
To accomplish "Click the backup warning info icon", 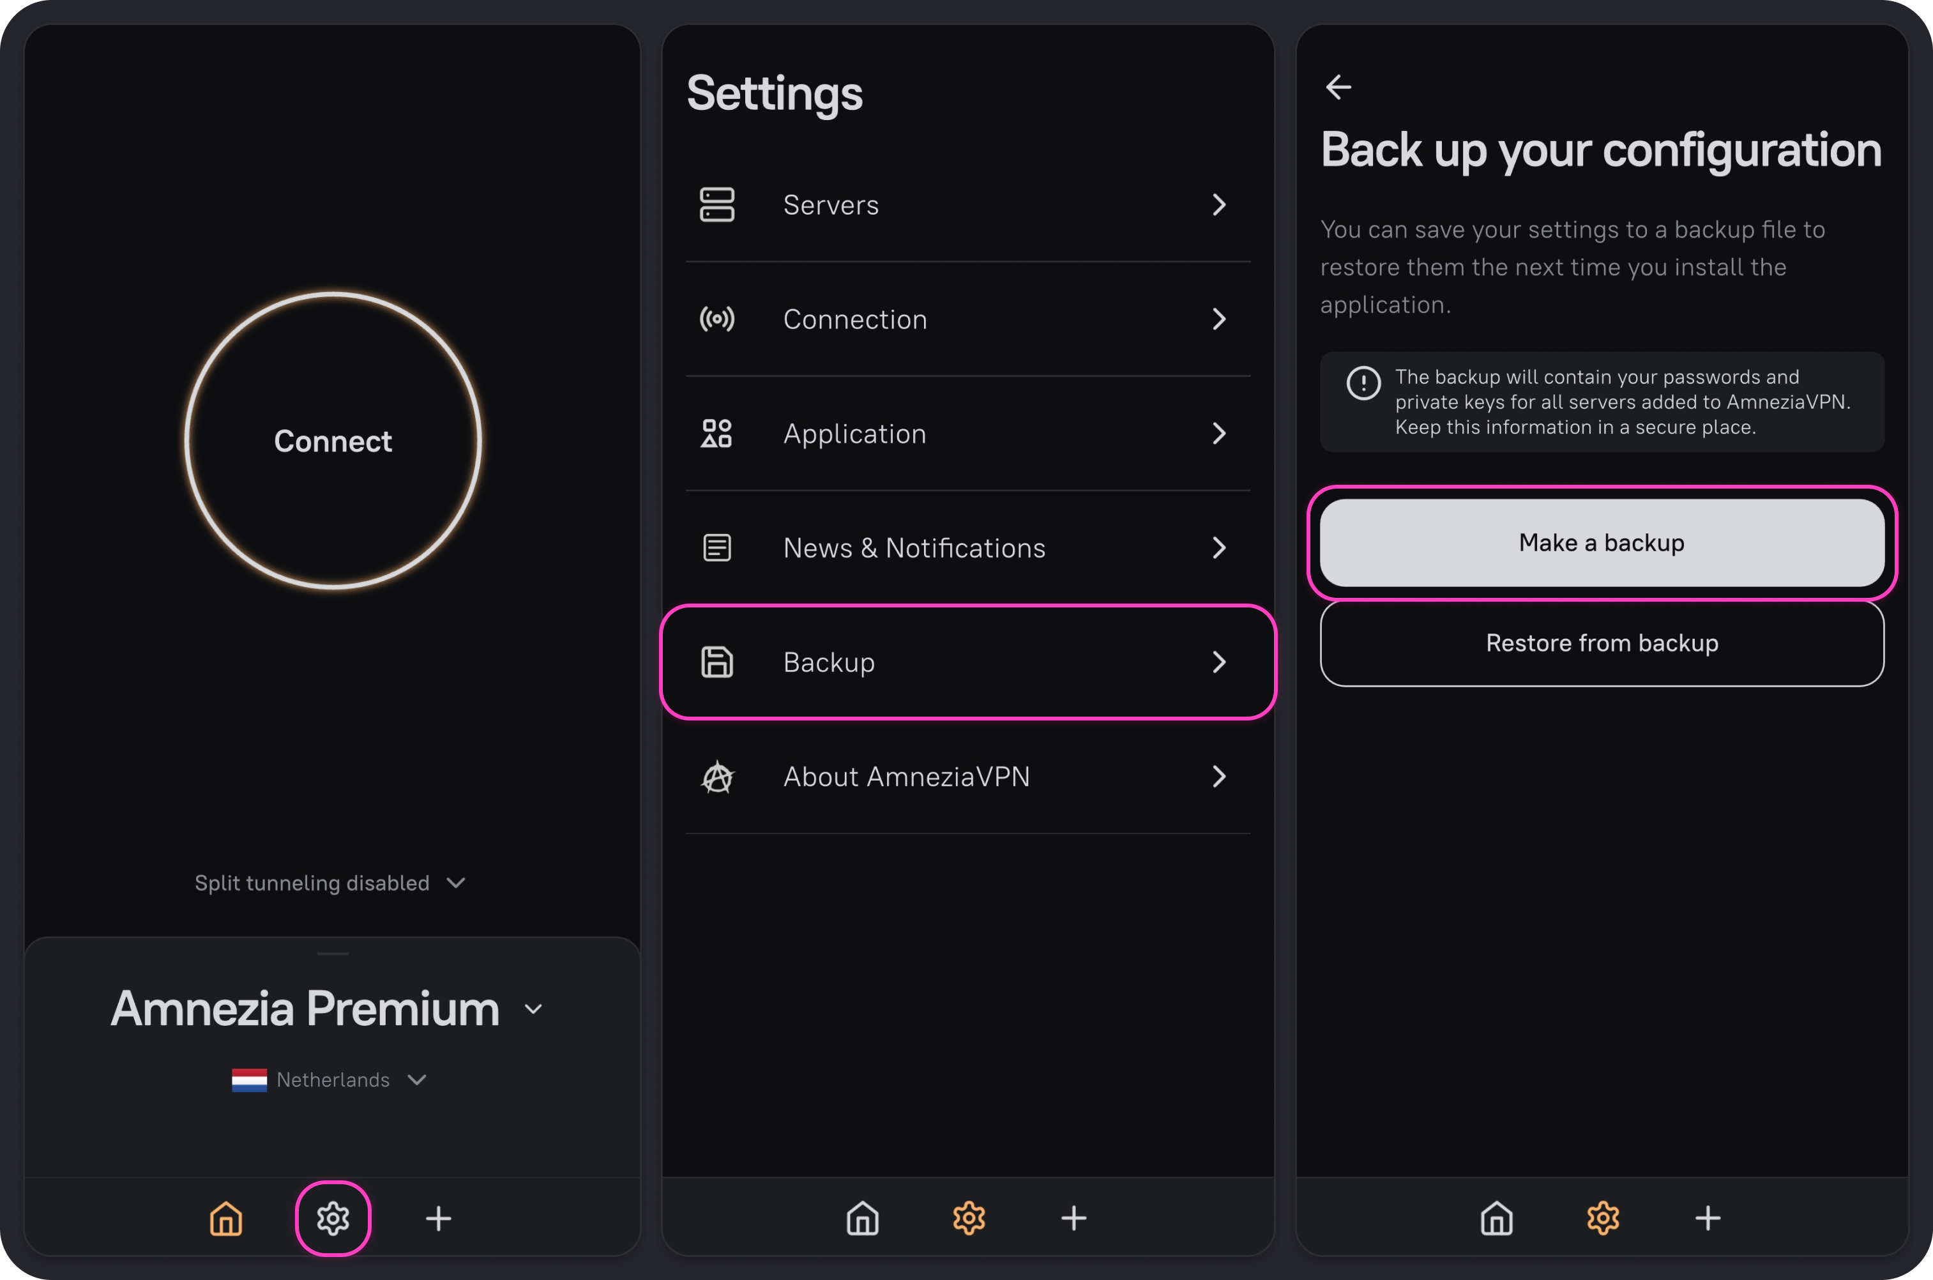I will (1363, 383).
